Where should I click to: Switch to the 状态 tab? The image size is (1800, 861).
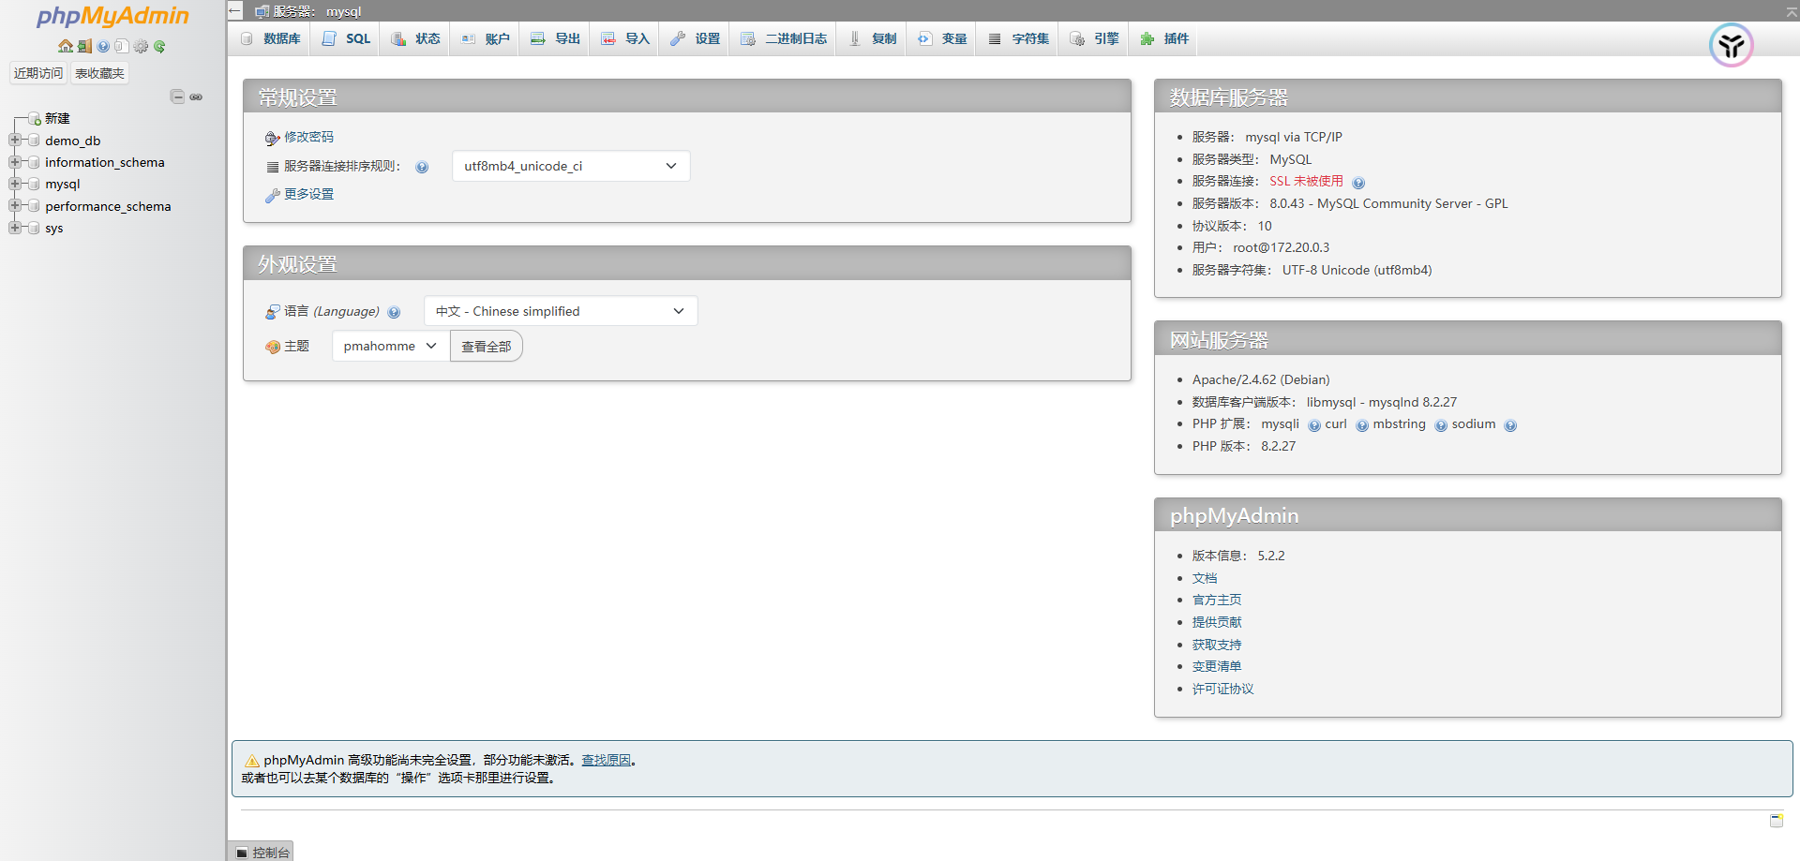click(x=415, y=38)
